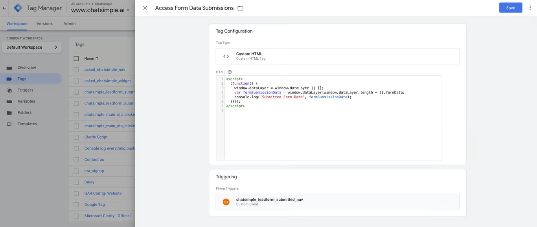Select the Contact us tag checkbox
The width and height of the screenshot is (537, 227).
(76, 160)
